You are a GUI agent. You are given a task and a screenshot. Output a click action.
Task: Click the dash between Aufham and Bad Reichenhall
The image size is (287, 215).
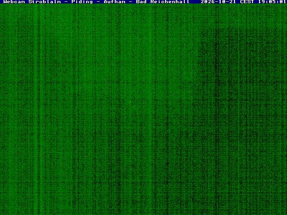[130, 2]
